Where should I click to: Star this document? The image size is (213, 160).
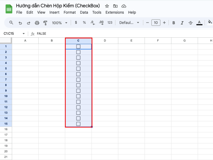tap(107, 6)
